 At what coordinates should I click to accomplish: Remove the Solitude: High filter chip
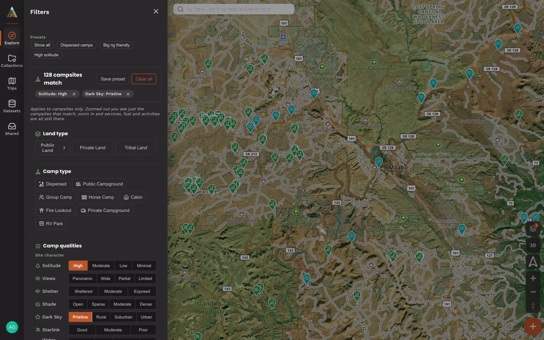pyautogui.click(x=74, y=94)
